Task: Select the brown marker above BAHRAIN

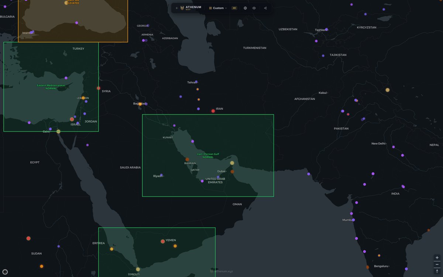Action: (187, 160)
